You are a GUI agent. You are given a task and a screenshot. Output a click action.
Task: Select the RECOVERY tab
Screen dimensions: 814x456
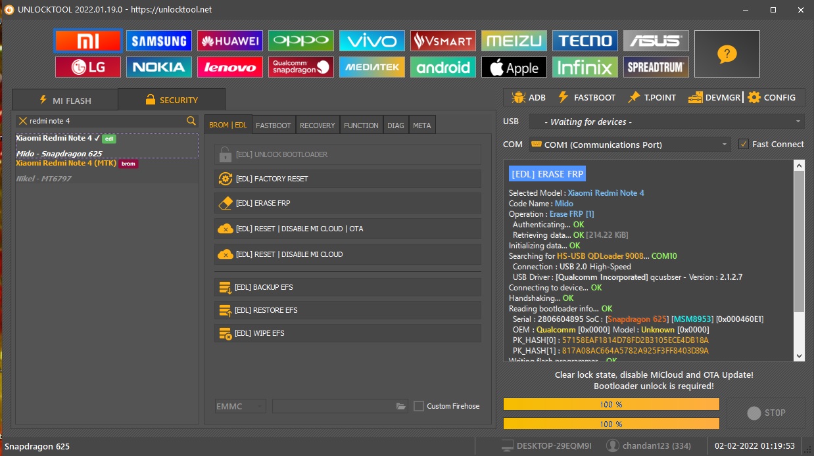pyautogui.click(x=318, y=125)
